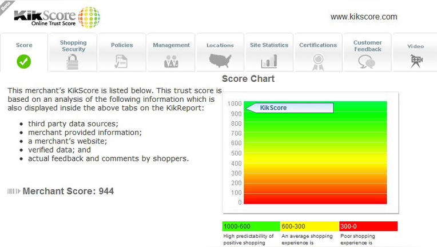The height and width of the screenshot is (247, 437).
Task: Click the 500 axis label
Action: click(236, 153)
